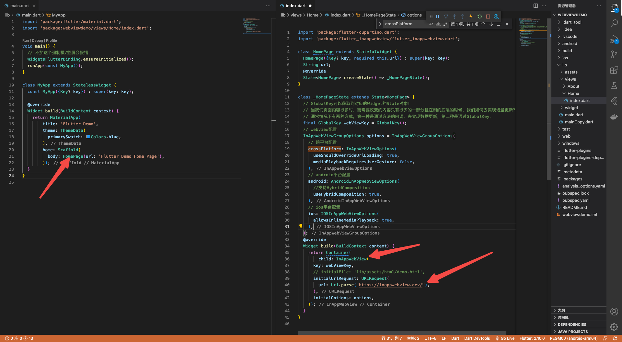Open Flutter DevTools from the debug toolbar
Image resolution: width=622 pixels, height=342 pixels.
[497, 17]
